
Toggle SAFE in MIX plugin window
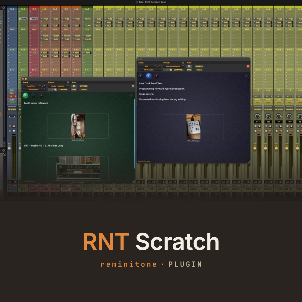pos(189,70)
